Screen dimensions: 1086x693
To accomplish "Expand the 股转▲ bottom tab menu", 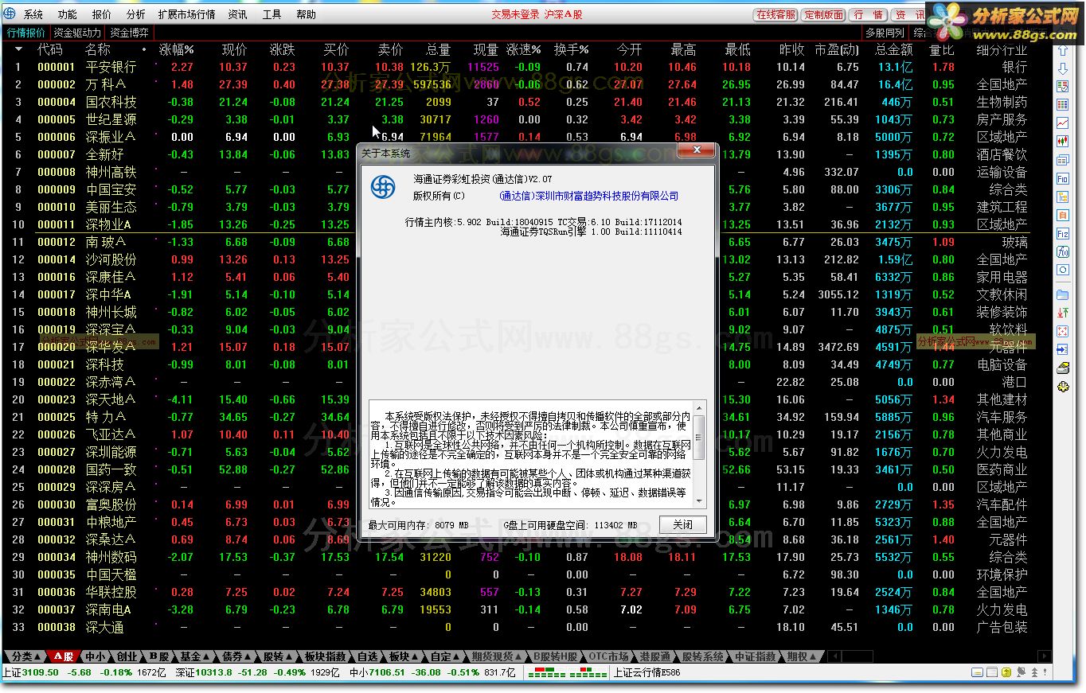I will point(279,656).
